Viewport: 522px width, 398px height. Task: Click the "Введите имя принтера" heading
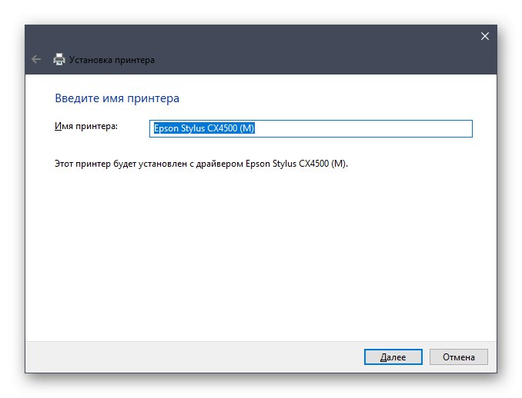click(117, 98)
